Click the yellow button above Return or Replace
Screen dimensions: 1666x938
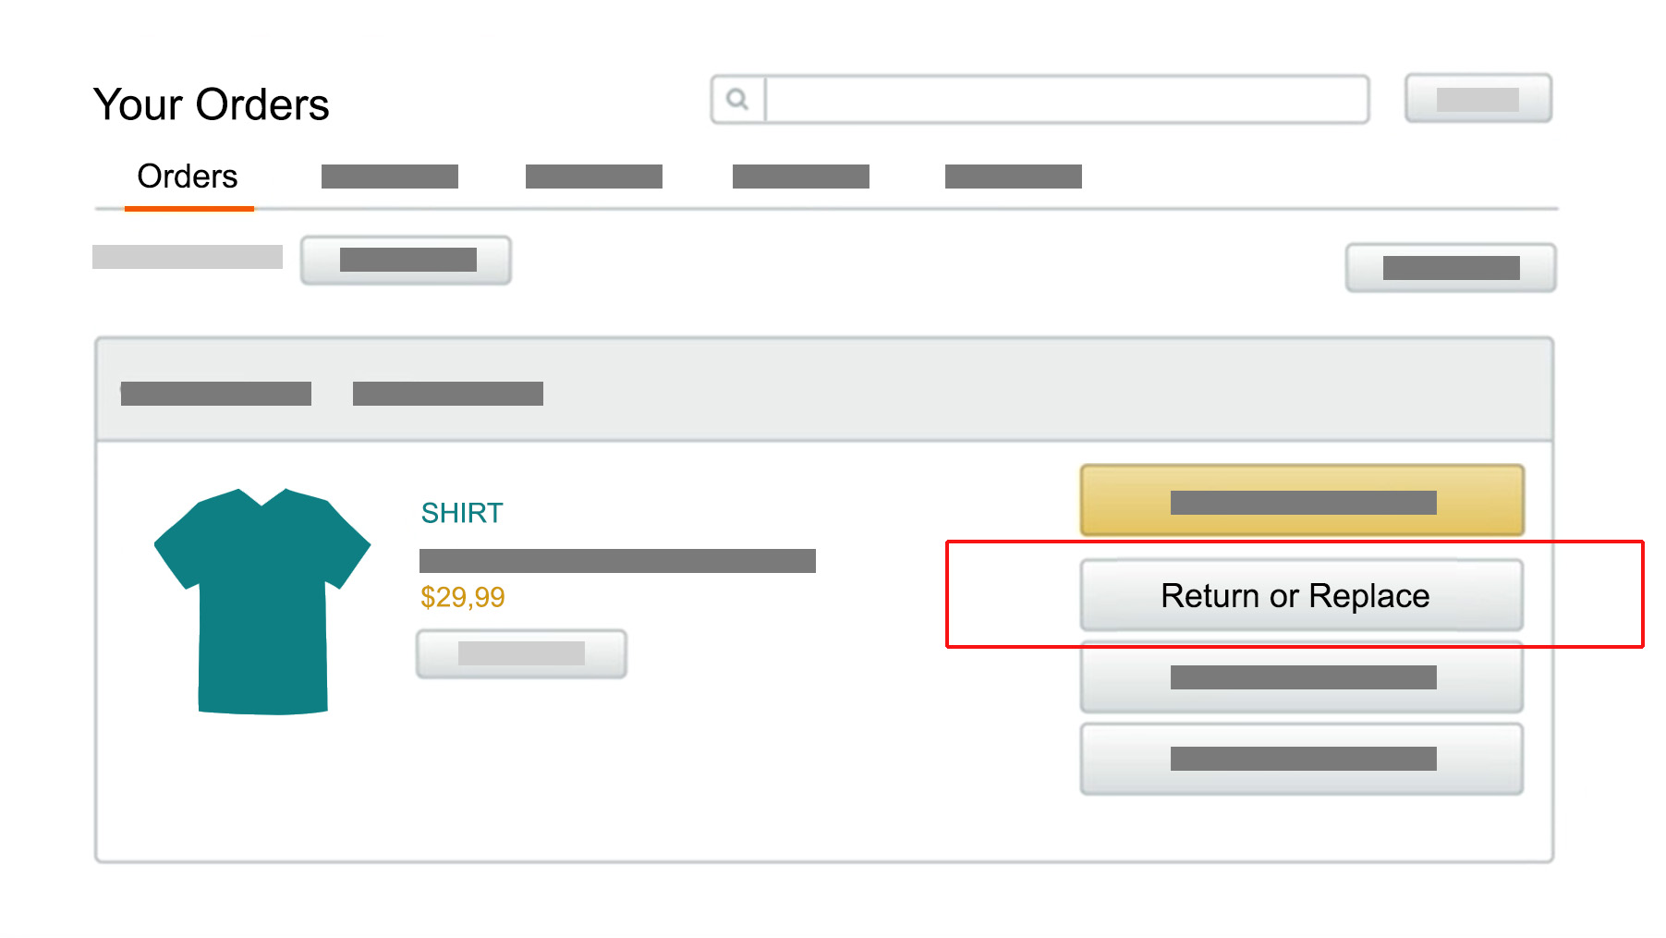[1301, 501]
